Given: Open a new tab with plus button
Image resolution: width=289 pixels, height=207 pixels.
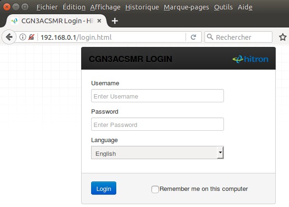Looking at the screenshot, I should [115, 21].
